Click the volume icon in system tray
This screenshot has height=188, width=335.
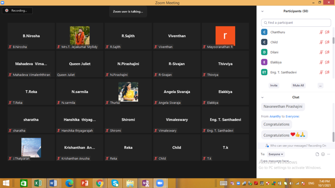click(291, 183)
